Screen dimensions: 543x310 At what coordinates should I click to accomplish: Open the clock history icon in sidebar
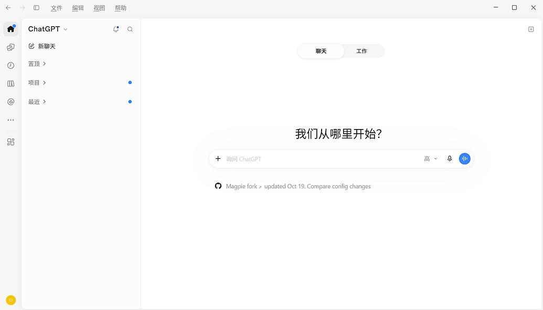point(10,66)
